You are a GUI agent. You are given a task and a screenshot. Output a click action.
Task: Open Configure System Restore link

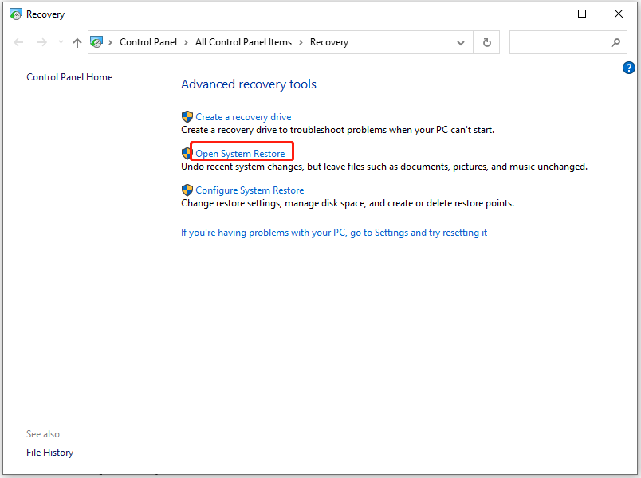pyautogui.click(x=250, y=190)
